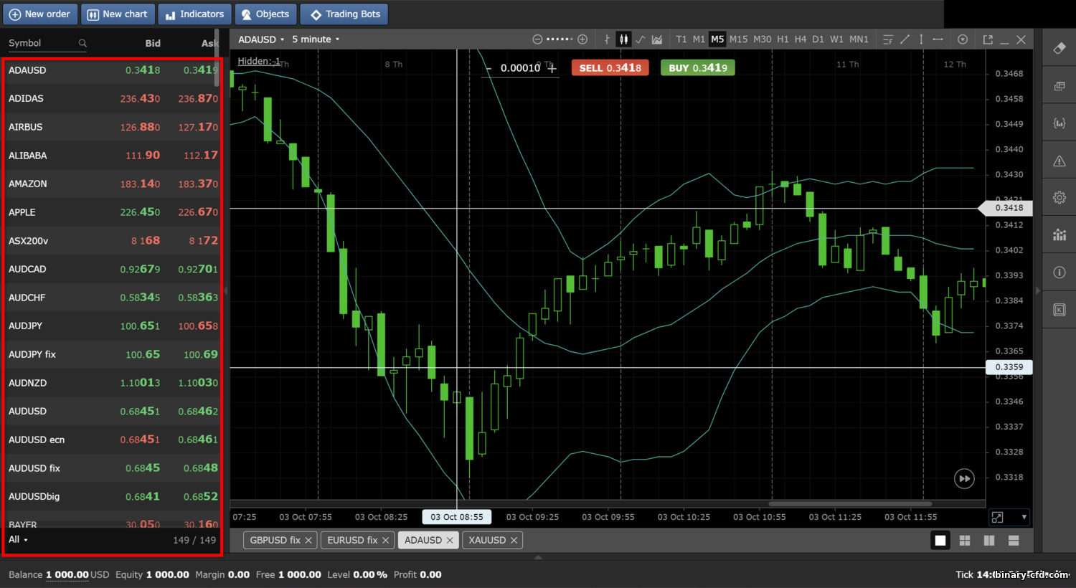Open the ADAUSD symbol dropdown in chart header

click(261, 39)
